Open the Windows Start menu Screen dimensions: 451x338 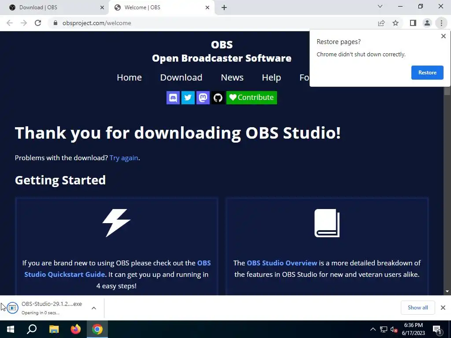11,329
